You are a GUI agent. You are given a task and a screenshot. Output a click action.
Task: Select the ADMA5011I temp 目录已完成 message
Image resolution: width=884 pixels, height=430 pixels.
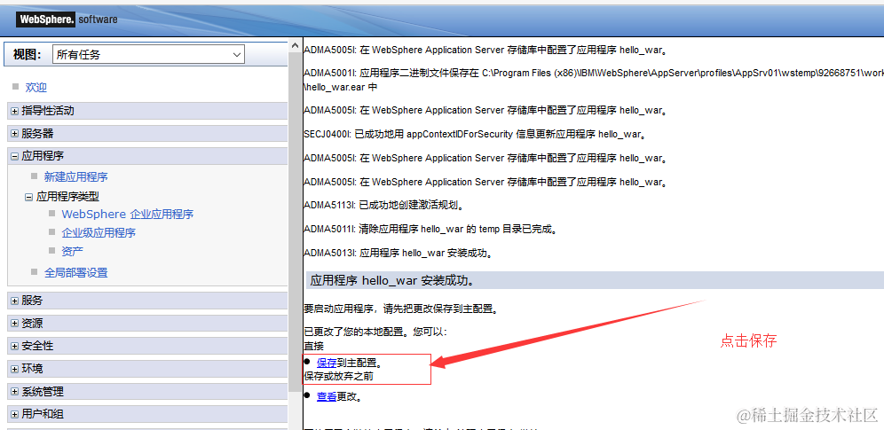(432, 230)
